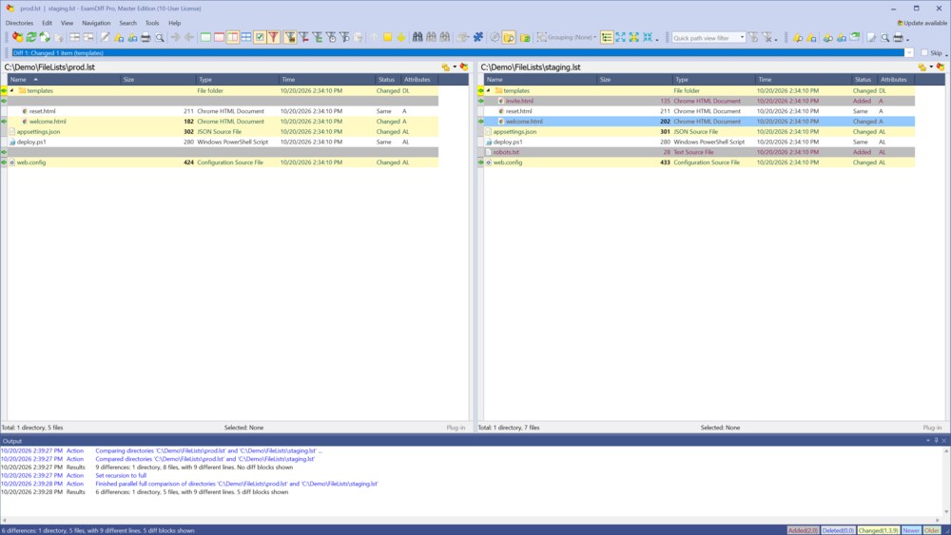Click the first binoculars Find icon
Screen dimensions: 951x535
(417, 38)
